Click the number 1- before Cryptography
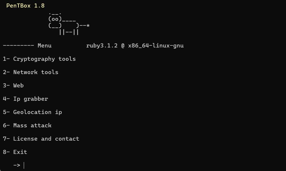 coord(6,59)
